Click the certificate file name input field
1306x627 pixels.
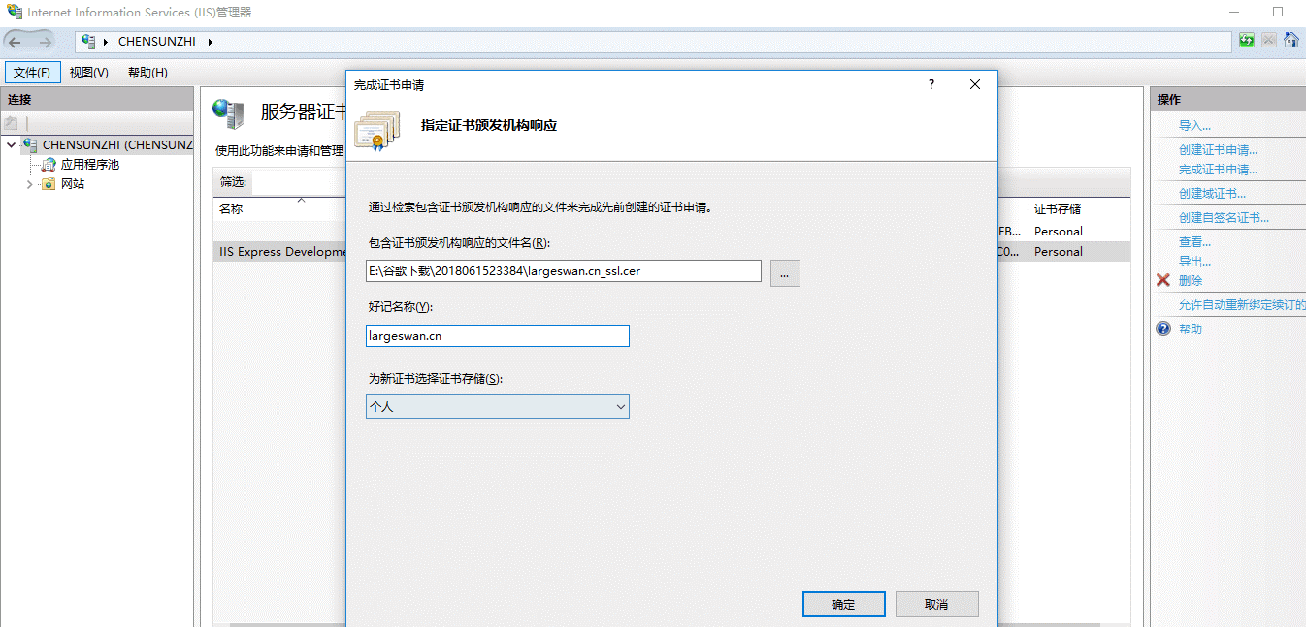coord(563,271)
